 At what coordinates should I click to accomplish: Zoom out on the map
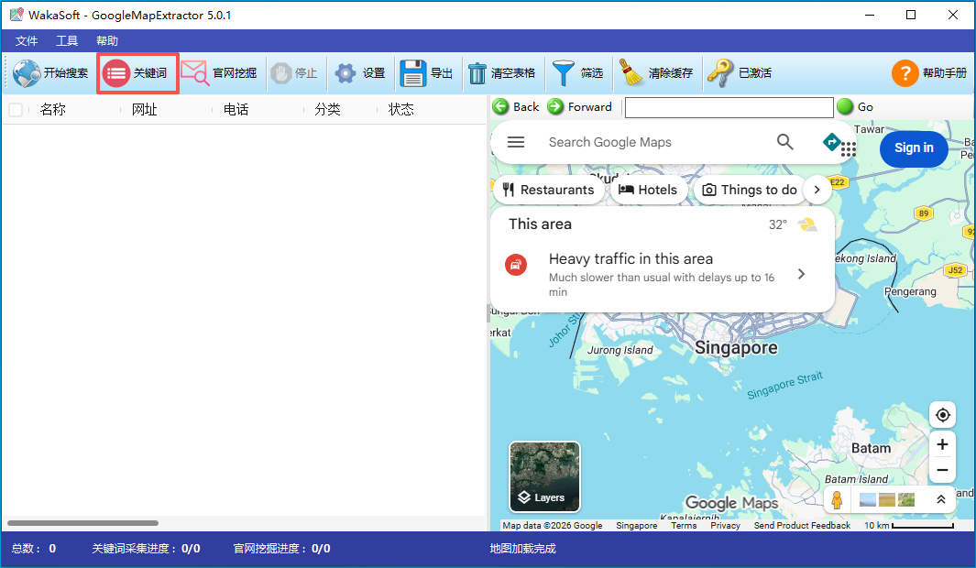point(942,470)
